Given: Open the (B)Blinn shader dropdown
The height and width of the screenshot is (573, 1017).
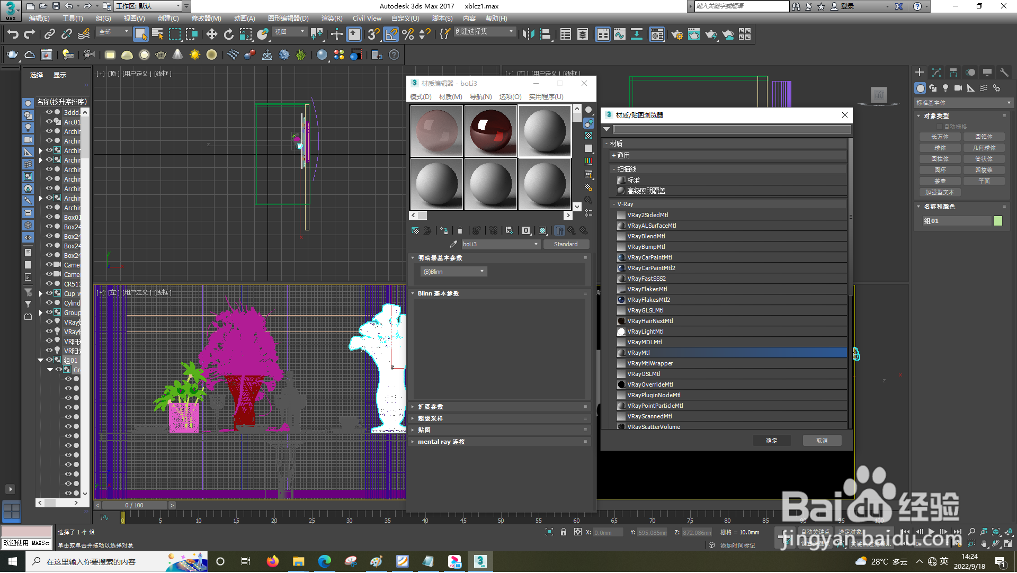Looking at the screenshot, I should (x=453, y=272).
